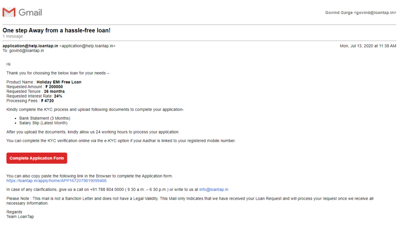Open the loantap.in application URL link
Image resolution: width=399 pixels, height=234 pixels.
click(56, 181)
